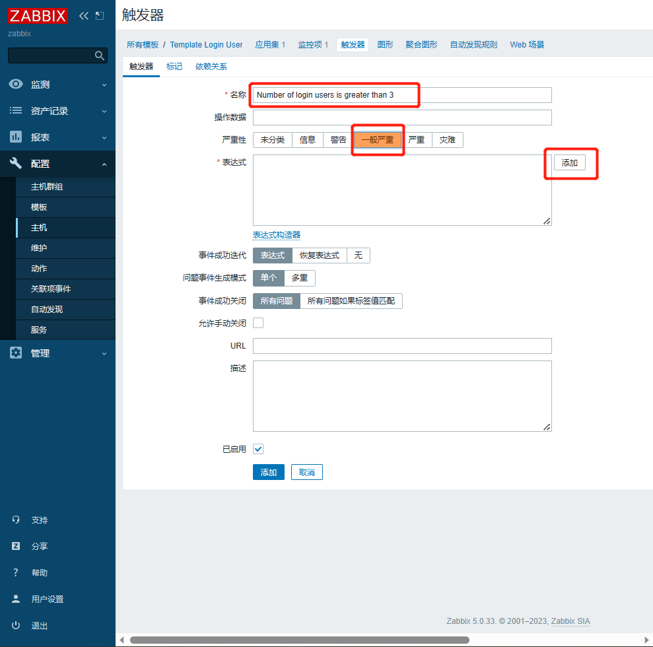The width and height of the screenshot is (653, 647).
Task: Open 模板 in sidebar
Action: pyautogui.click(x=65, y=207)
